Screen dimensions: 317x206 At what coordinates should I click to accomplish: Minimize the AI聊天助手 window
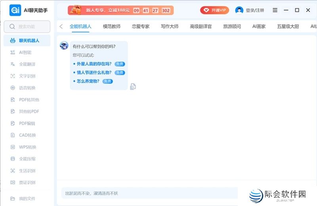[286, 10]
